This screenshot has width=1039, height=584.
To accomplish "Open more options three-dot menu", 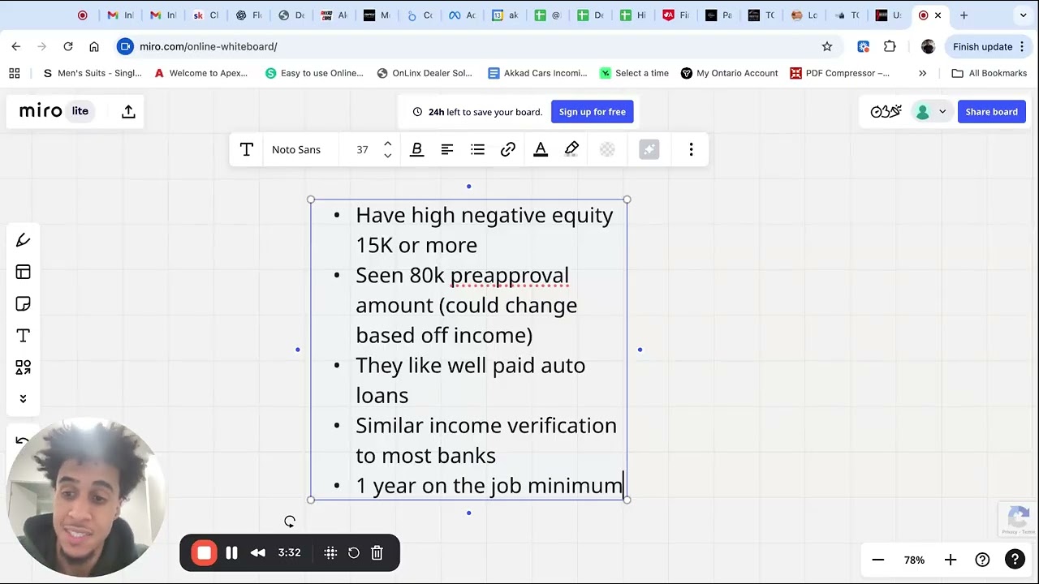I will tap(691, 149).
